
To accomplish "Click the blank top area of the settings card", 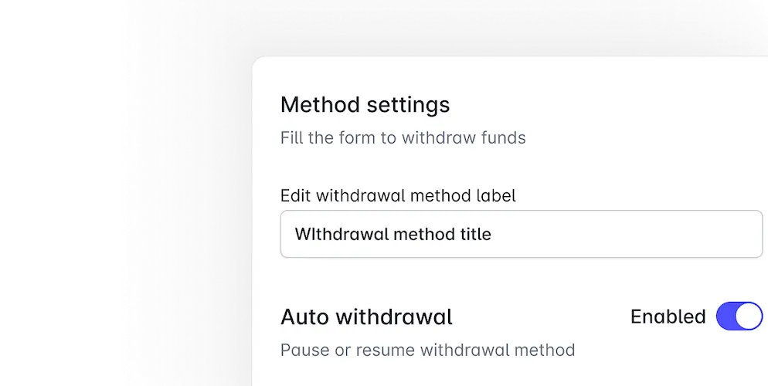I will pos(510,73).
